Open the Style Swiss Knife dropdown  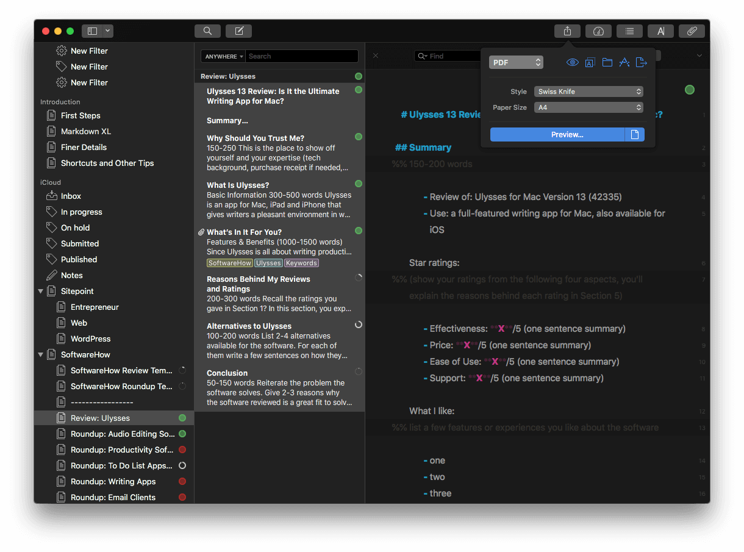coord(588,91)
